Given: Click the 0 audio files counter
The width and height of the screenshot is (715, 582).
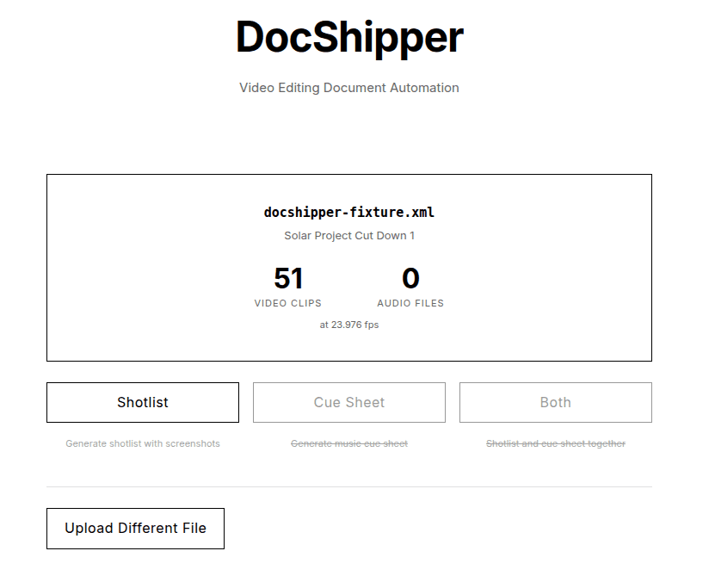Looking at the screenshot, I should (410, 277).
